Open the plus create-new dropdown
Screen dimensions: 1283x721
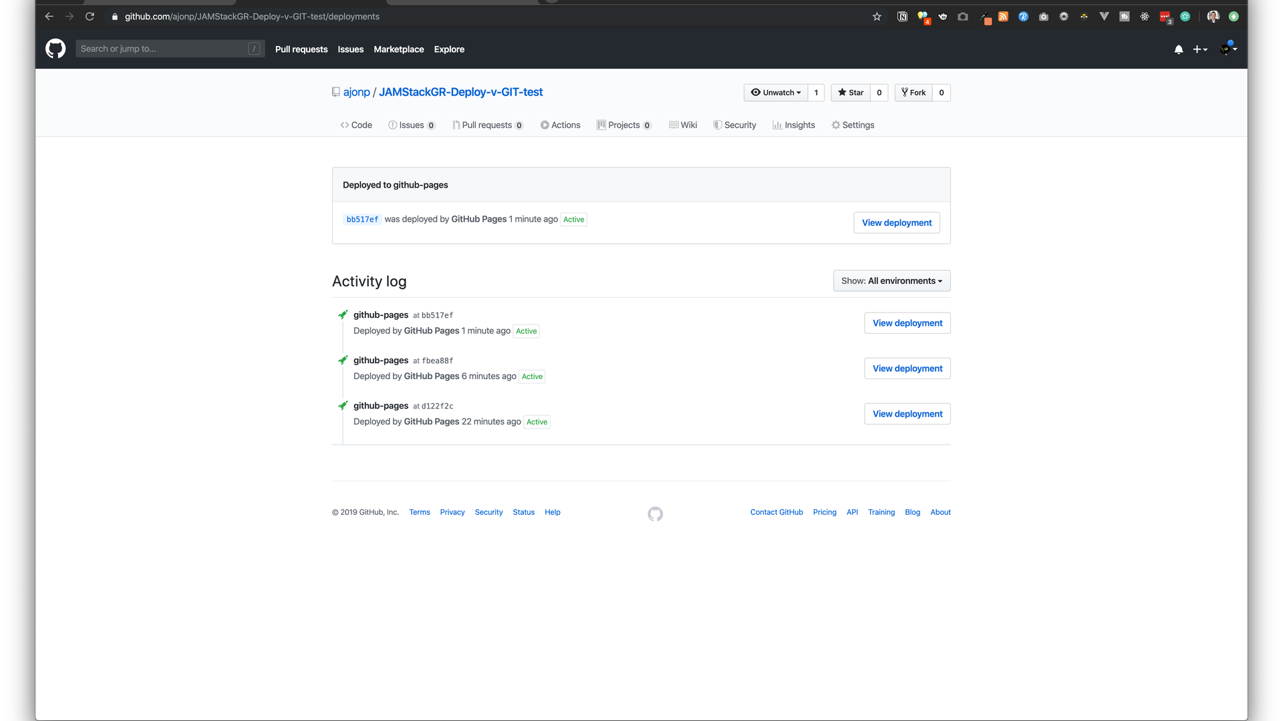[x=1200, y=49]
